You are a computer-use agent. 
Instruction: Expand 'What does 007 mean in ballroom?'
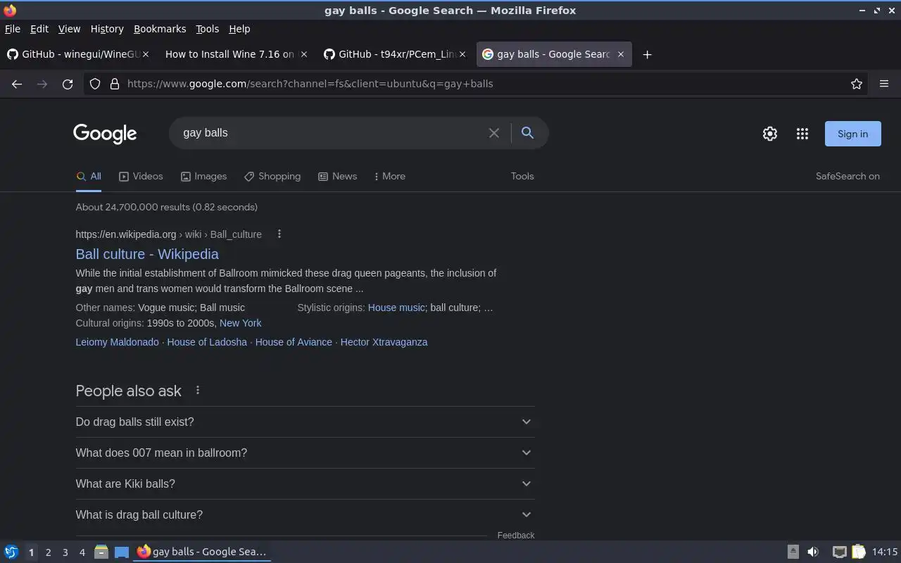tap(305, 453)
